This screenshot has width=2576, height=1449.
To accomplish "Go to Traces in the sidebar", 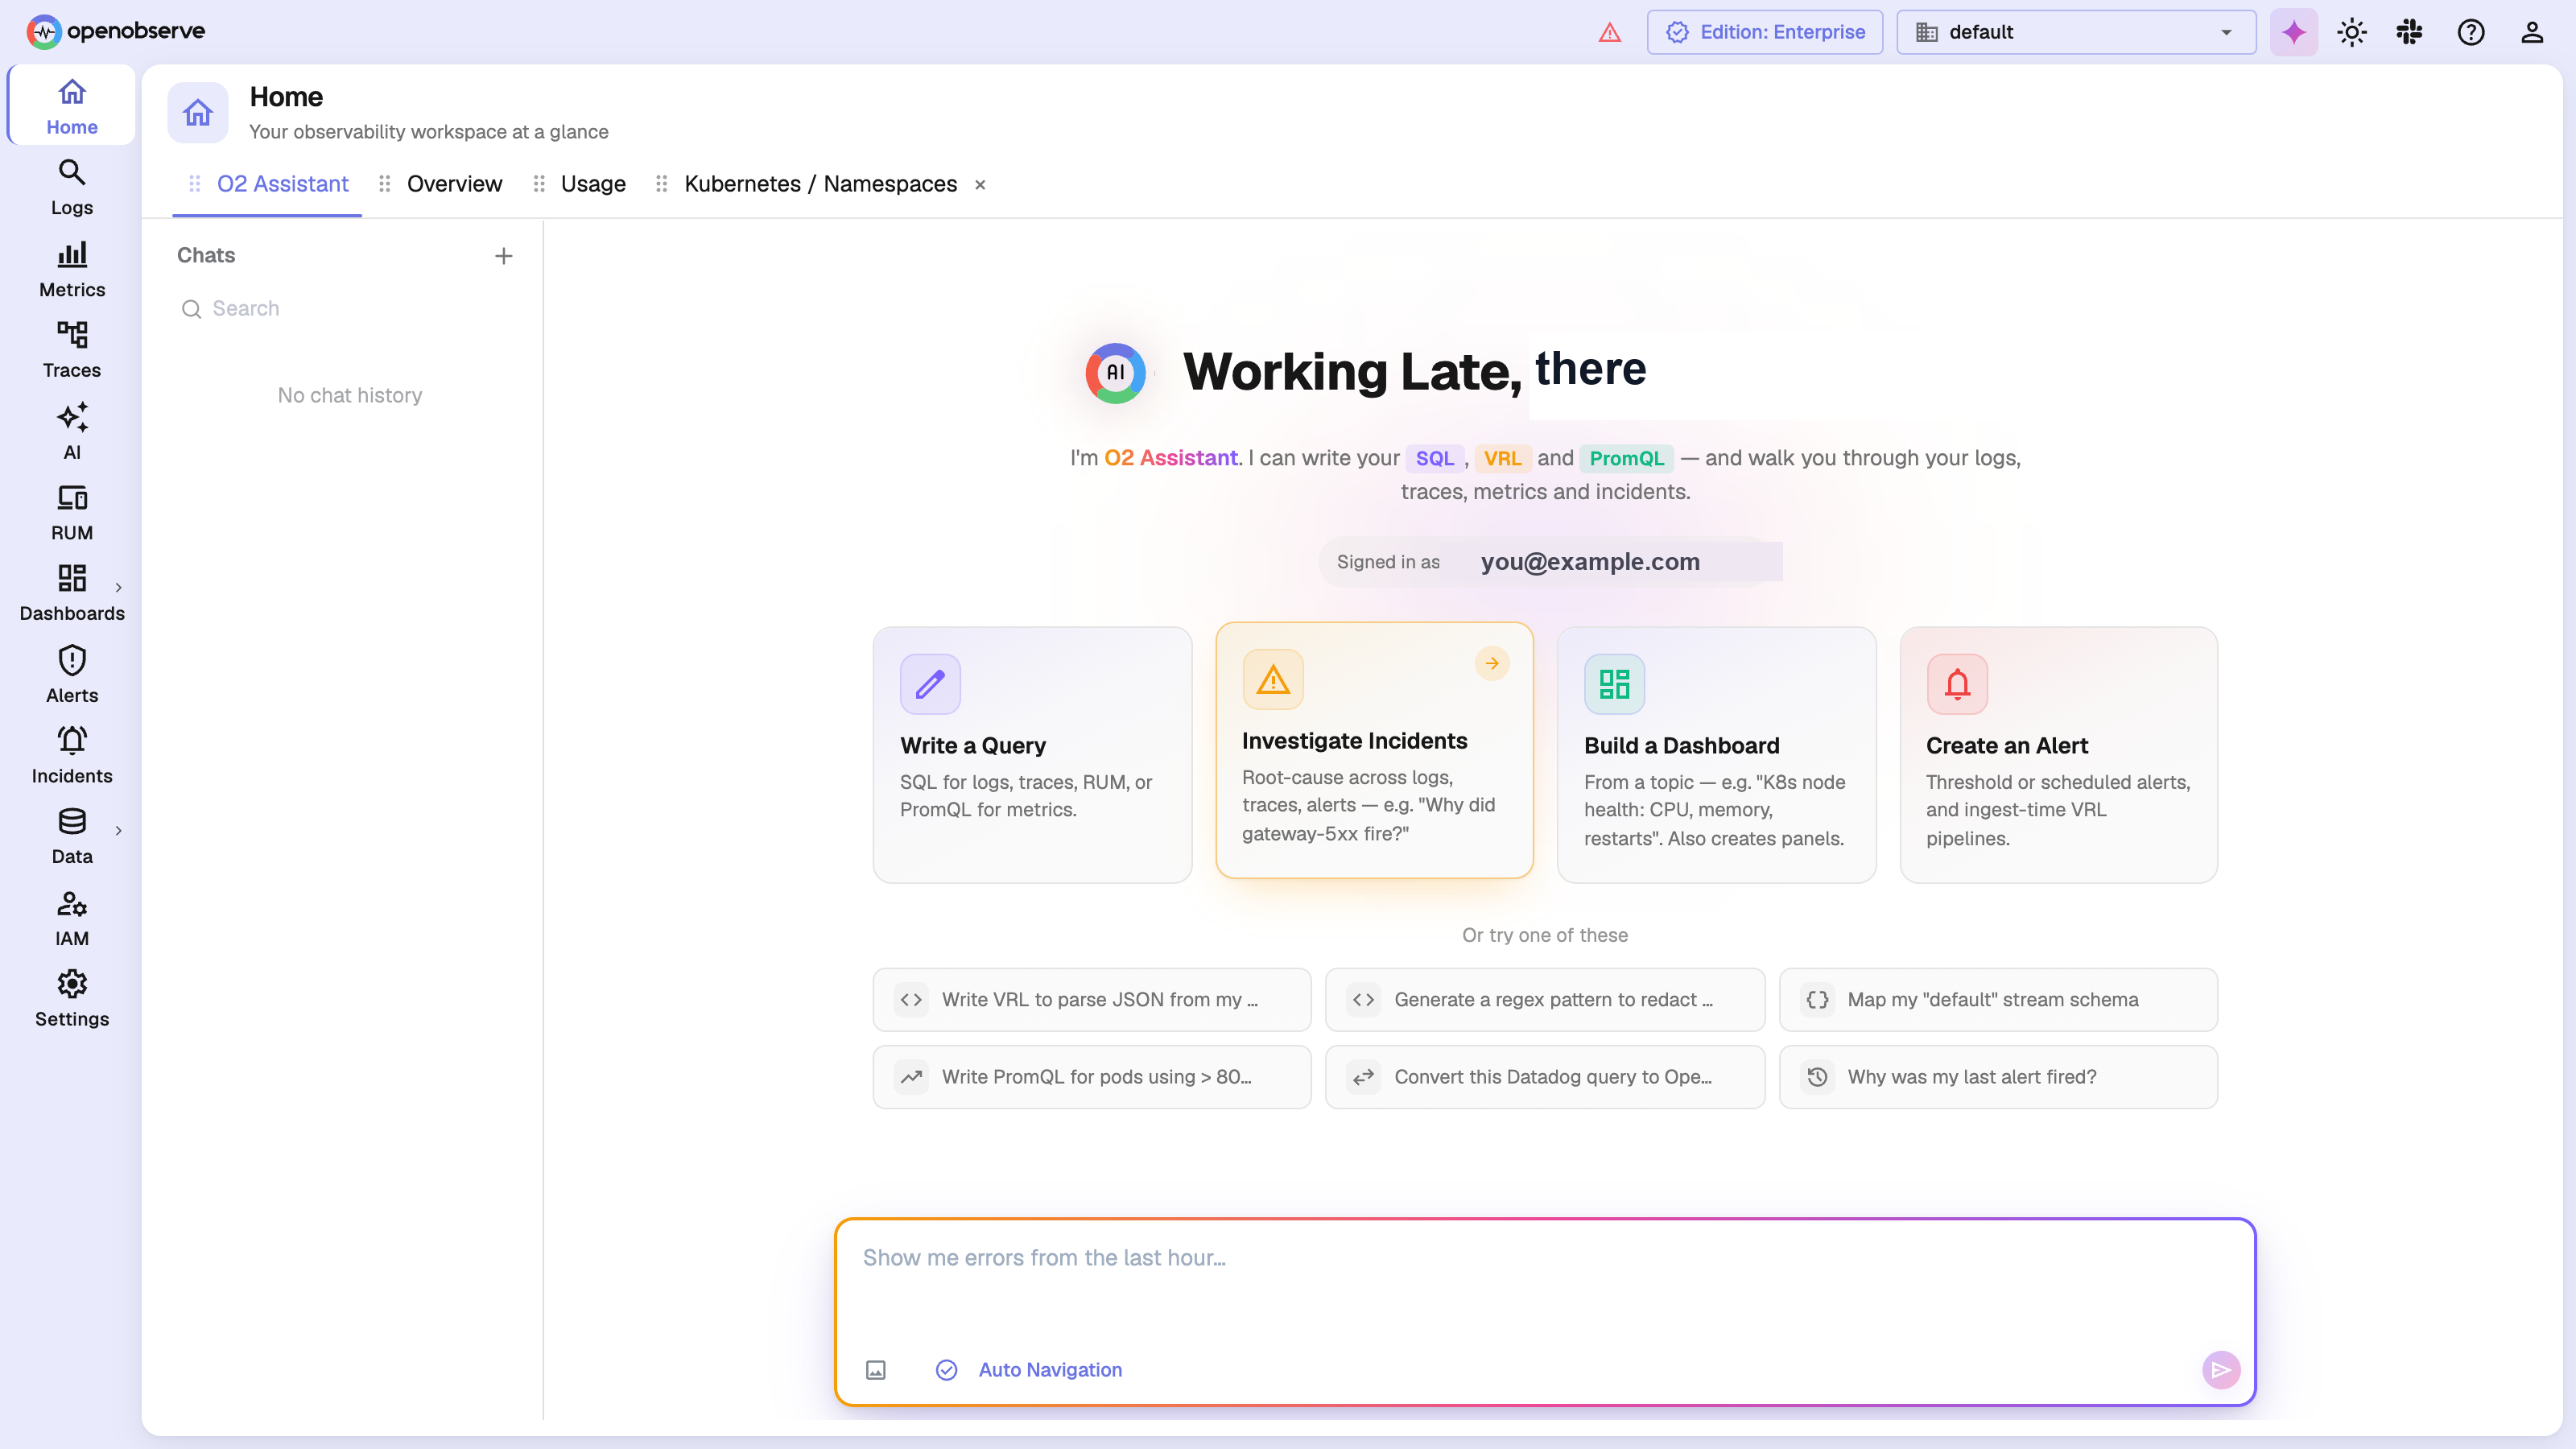I will tap(71, 350).
